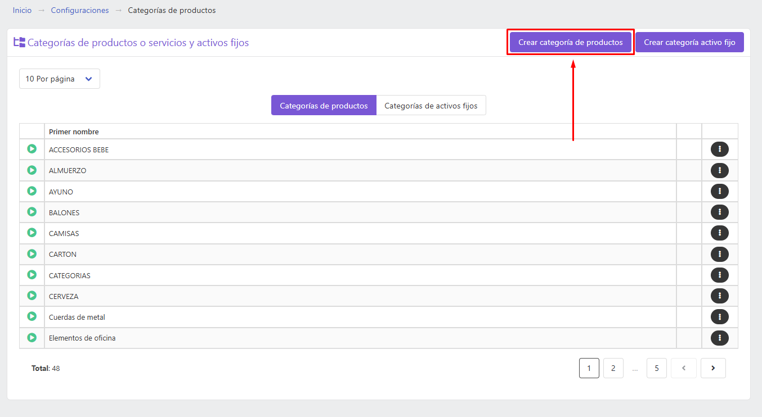Open the Configuraciones breadcrumb link
This screenshot has width=762, height=417.
tap(80, 10)
